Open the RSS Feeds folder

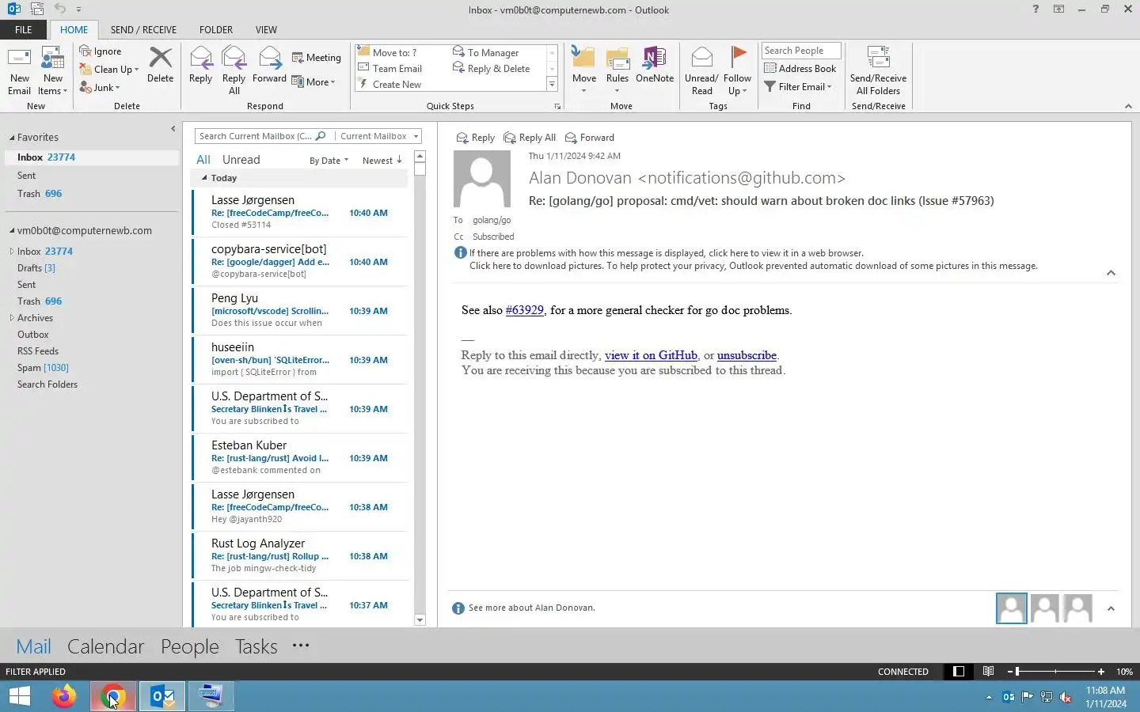(x=91, y=351)
